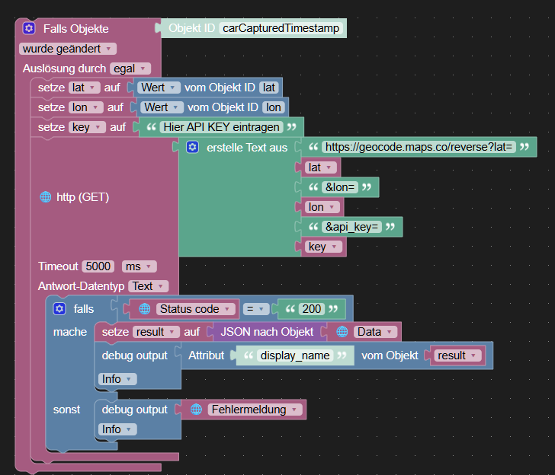Open the Fehlermeldung dropdown
Screen dimensions: 555x475
(255, 410)
